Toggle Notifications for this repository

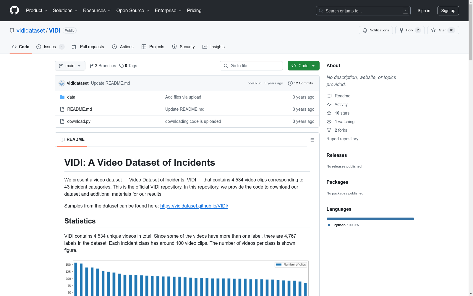pyautogui.click(x=376, y=30)
